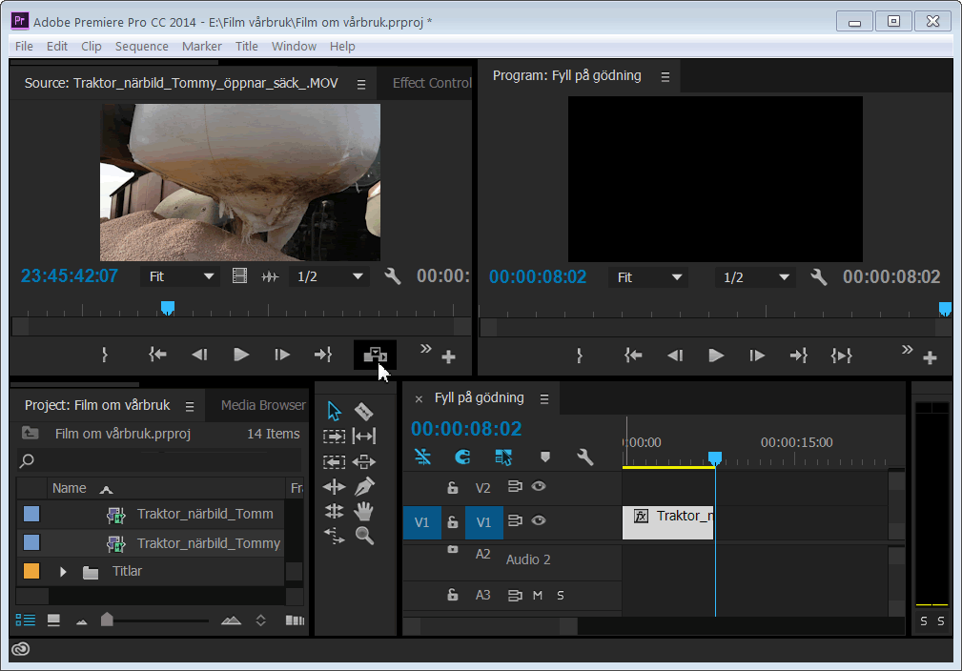The height and width of the screenshot is (671, 962).
Task: Toggle lock on V2 track
Action: 453,488
